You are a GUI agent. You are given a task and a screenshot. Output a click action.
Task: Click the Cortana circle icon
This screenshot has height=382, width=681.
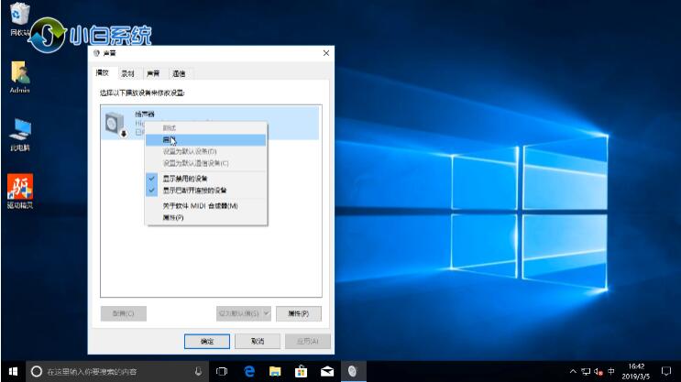coord(37,372)
